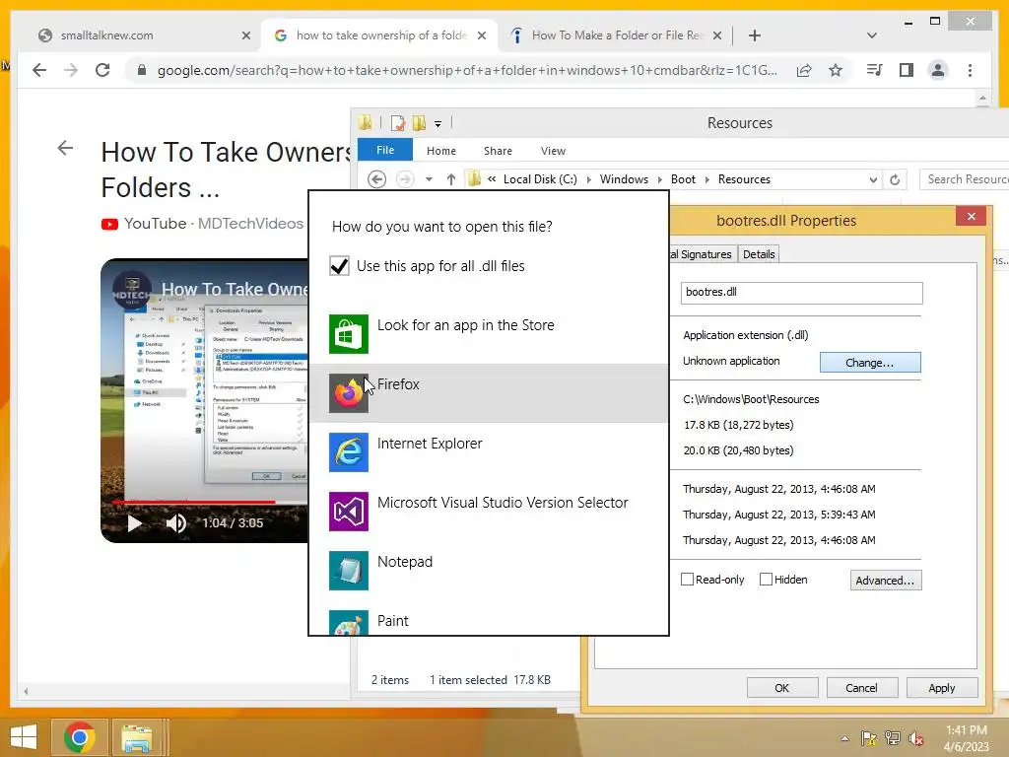Play the YouTube video
This screenshot has height=757, width=1009.
point(134,522)
